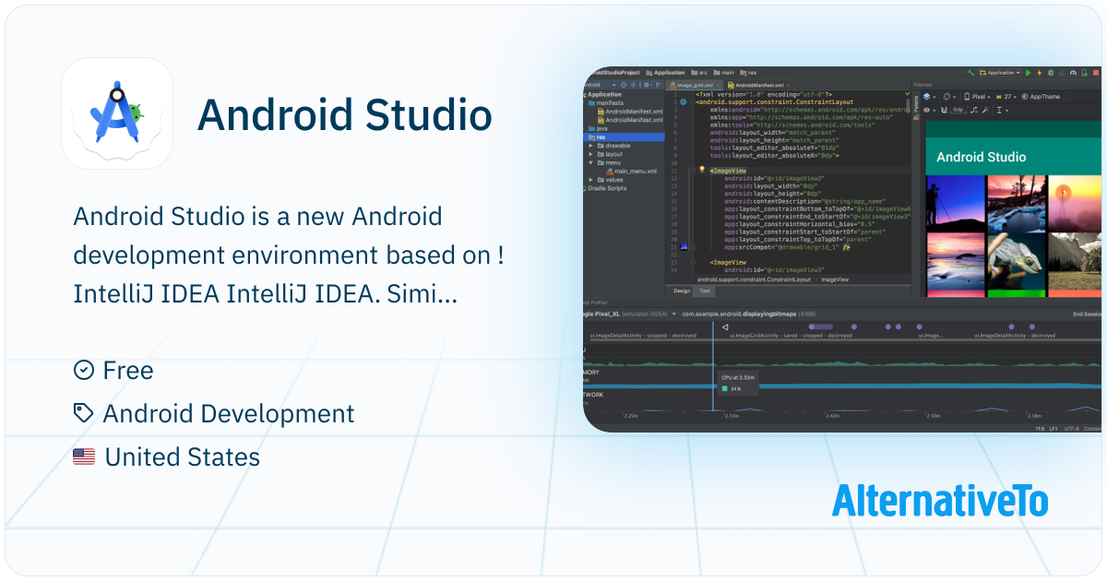Open the Pixel device dropdown
The image size is (1107, 581).
pos(977,96)
